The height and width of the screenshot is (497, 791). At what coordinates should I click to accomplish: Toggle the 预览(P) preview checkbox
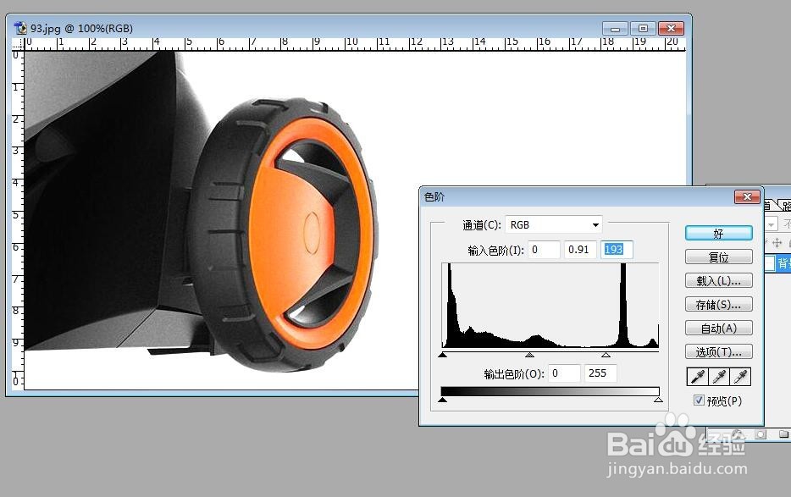[699, 400]
